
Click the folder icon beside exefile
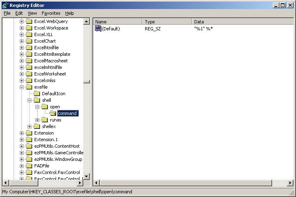click(x=29, y=87)
